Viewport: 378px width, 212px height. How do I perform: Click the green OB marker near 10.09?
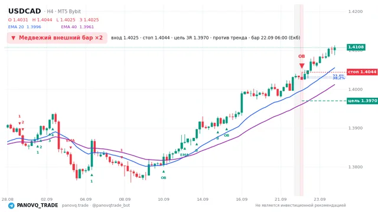[x=164, y=178]
